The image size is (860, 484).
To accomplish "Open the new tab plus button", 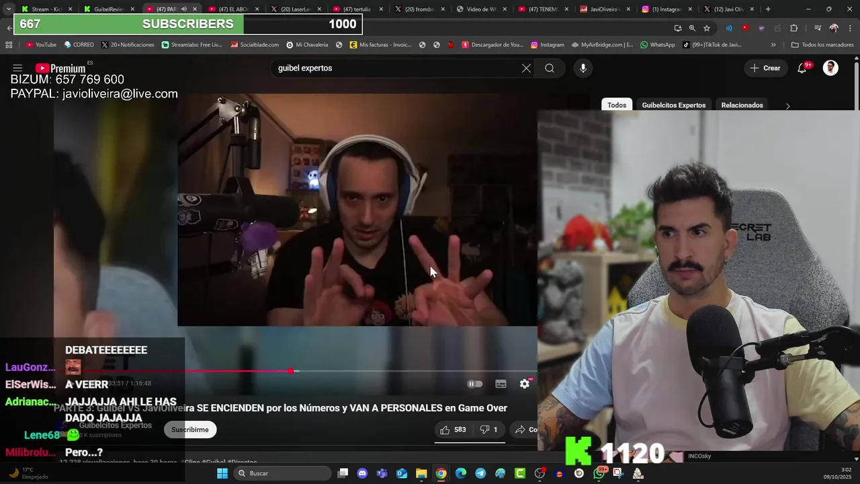I will click(768, 9).
